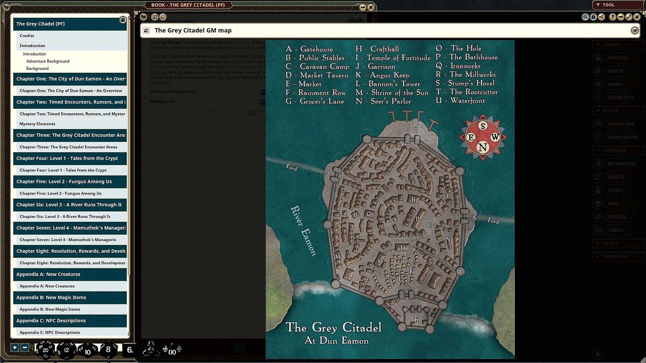Open the map title bar dropdown menu
Viewport: 646px width, 363px height.
635,31
